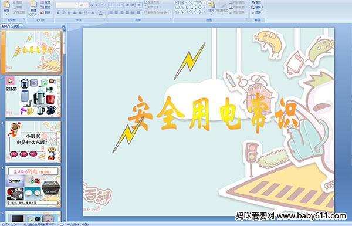Image resolution: width=352 pixels, height=226 pixels.
Task: Click the Find icon in editing group
Action: (x=253, y=2)
